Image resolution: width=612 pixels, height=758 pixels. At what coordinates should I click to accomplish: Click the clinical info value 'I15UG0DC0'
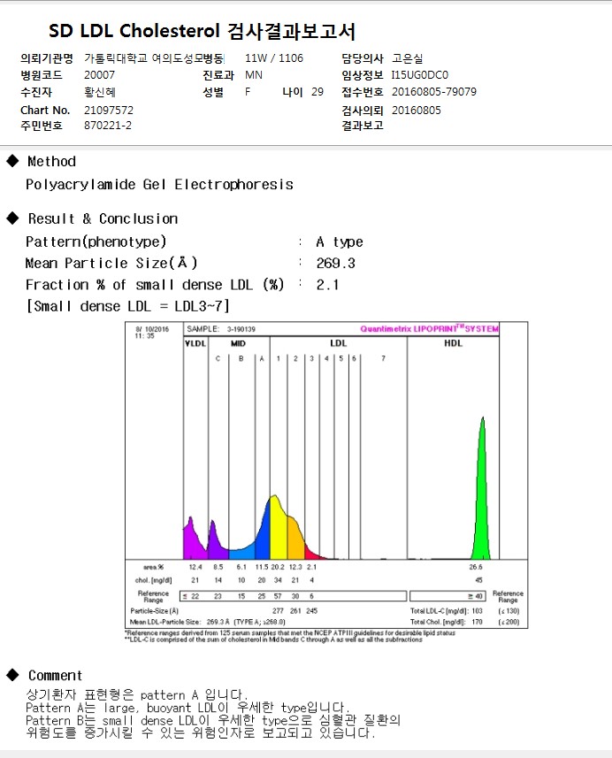[419, 75]
